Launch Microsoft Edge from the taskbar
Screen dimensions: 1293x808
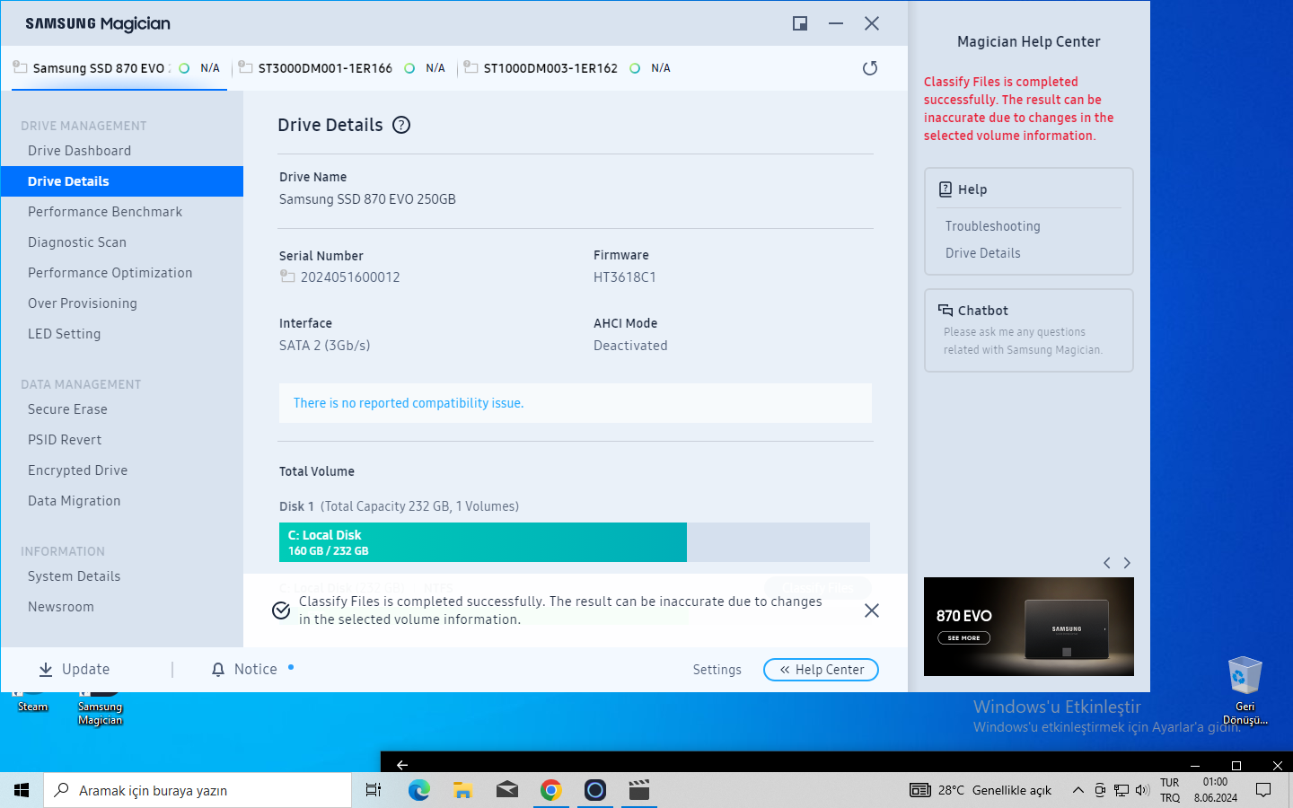click(418, 790)
